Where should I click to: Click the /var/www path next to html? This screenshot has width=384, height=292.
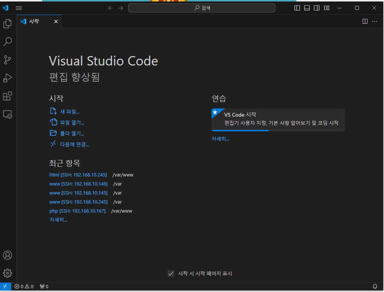tap(123, 175)
